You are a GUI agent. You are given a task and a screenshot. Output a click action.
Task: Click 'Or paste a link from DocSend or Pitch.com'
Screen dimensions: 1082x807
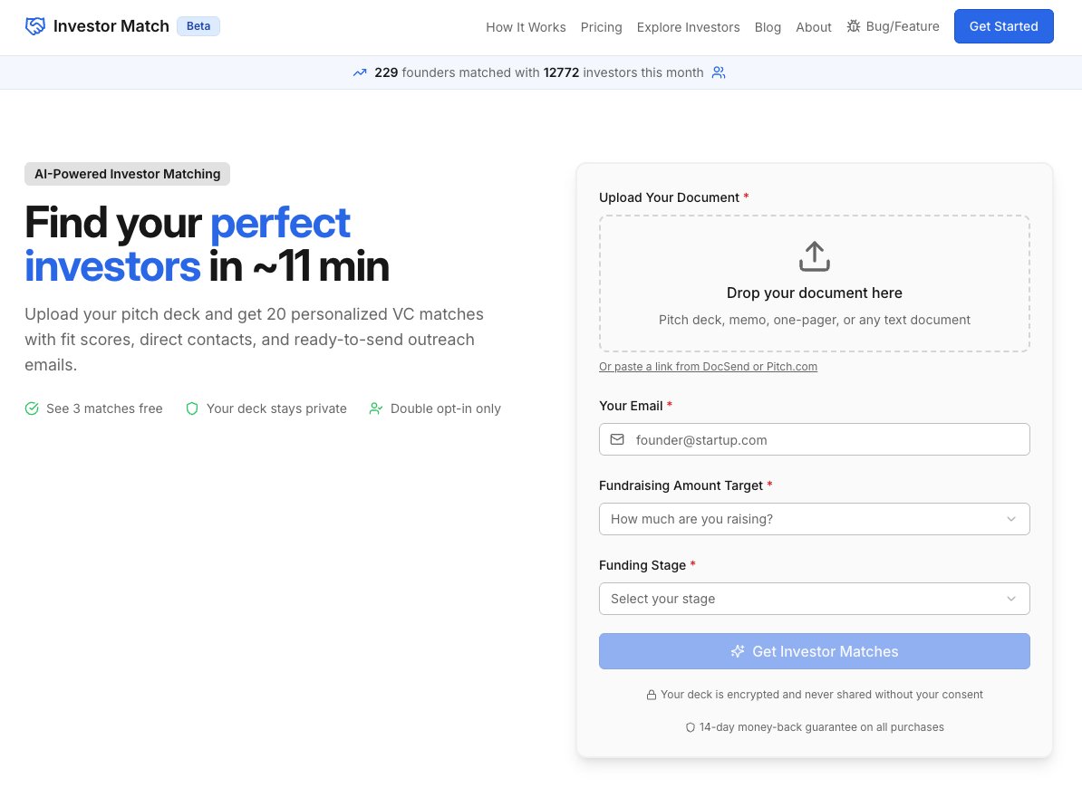708,366
